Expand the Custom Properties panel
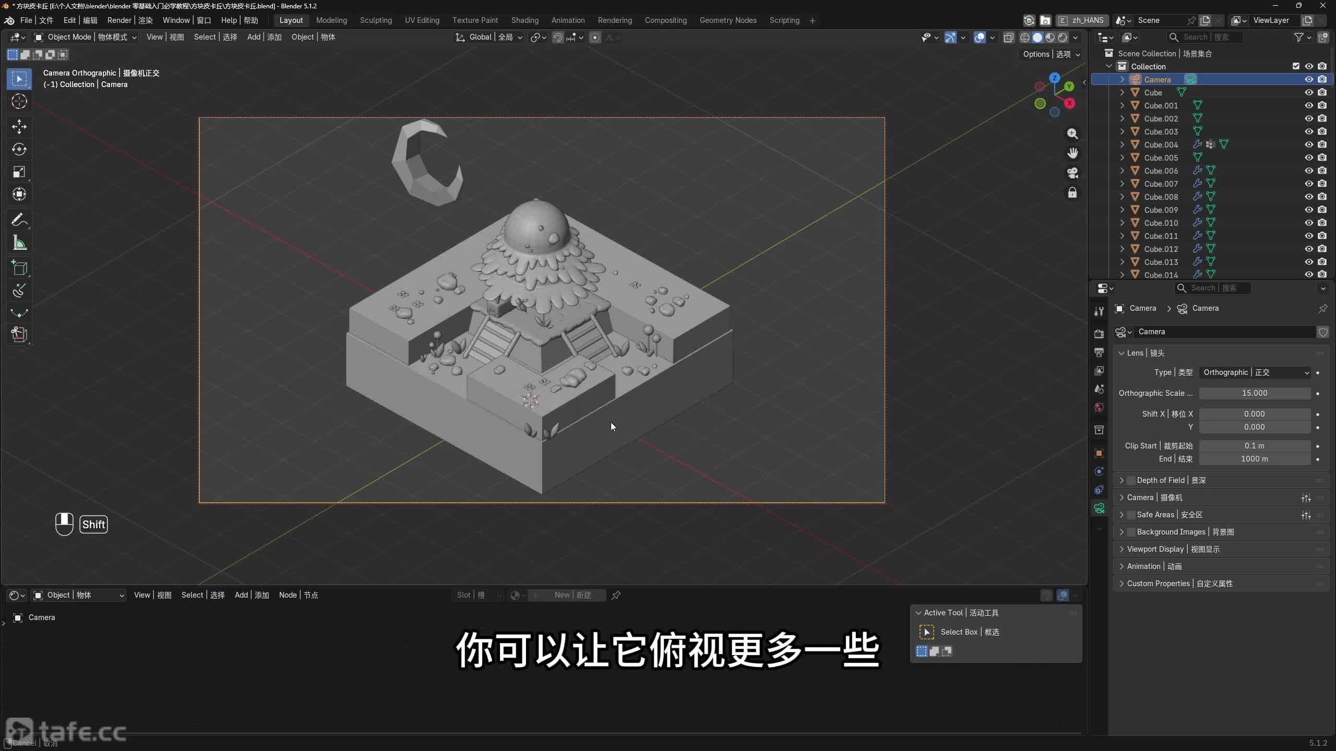Image resolution: width=1336 pixels, height=751 pixels. click(1122, 584)
